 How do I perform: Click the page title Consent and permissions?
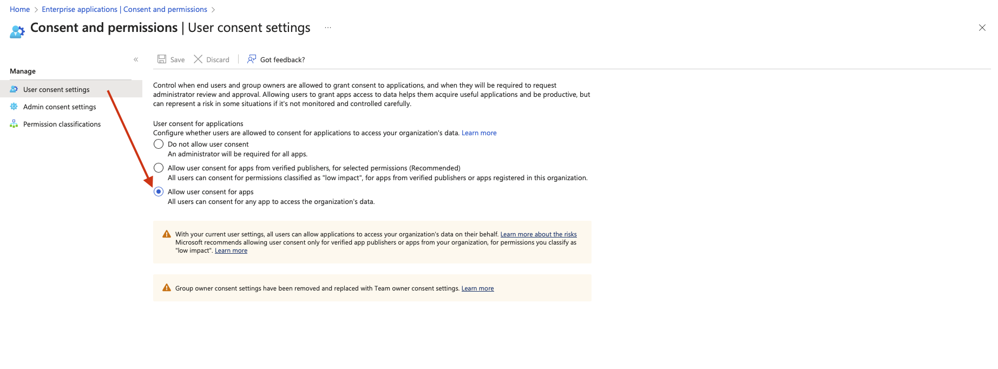pos(104,28)
